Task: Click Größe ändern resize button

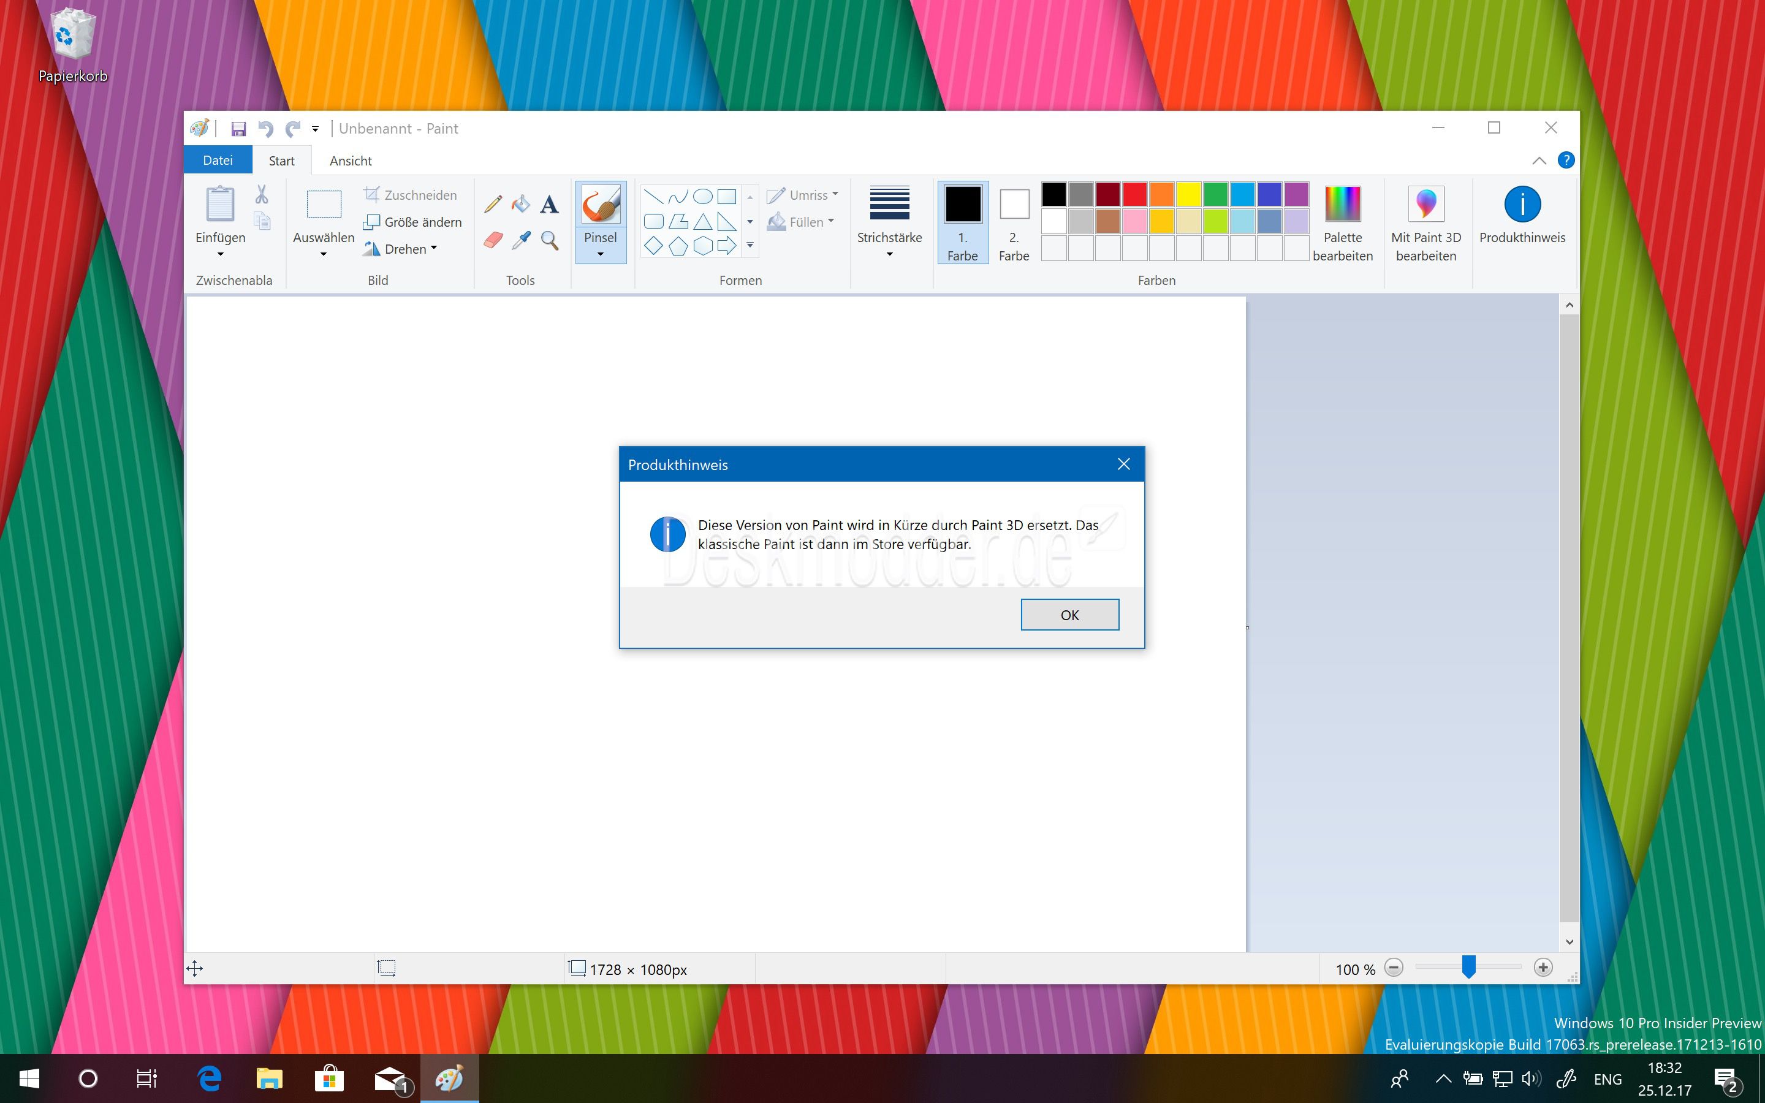Action: (413, 222)
